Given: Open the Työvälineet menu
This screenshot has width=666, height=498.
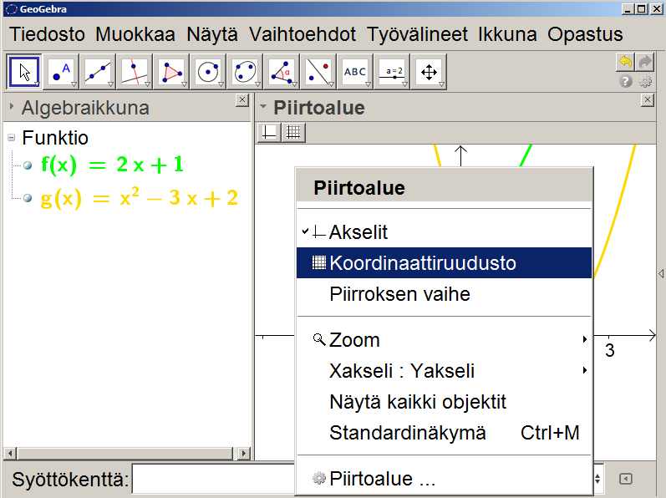Looking at the screenshot, I should (x=417, y=34).
